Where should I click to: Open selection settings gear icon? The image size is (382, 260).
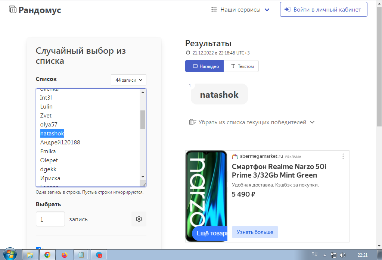pos(139,219)
